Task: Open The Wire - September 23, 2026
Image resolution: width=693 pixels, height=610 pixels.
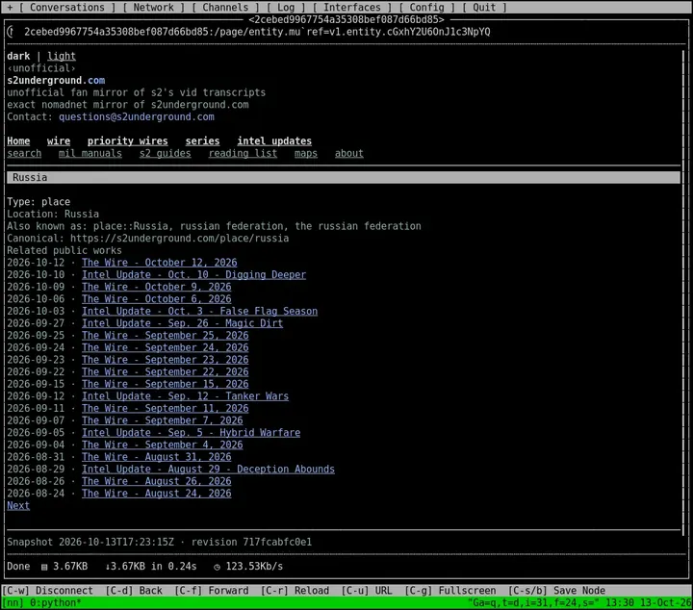Action: pos(166,360)
